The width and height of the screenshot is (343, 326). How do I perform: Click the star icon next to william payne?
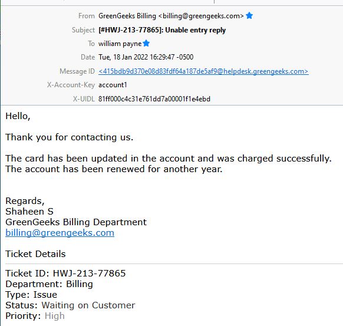[x=146, y=43]
